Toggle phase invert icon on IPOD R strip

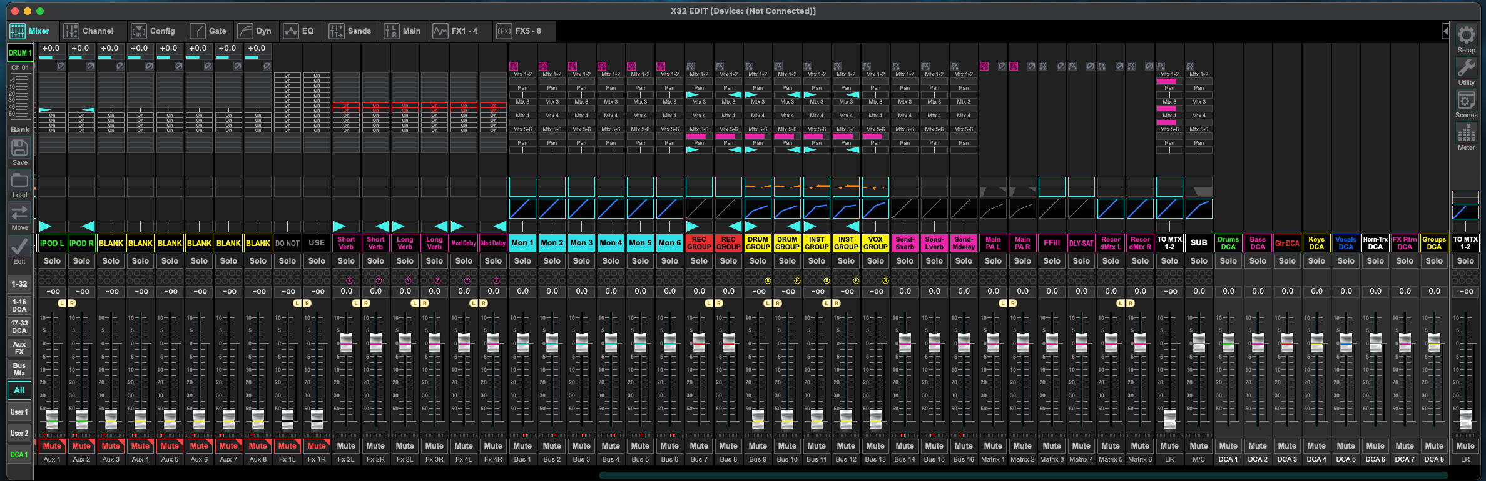[x=91, y=66]
